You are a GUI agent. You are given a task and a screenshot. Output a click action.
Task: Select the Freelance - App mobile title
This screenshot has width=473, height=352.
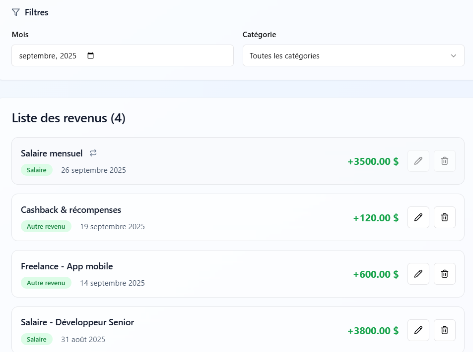click(67, 266)
